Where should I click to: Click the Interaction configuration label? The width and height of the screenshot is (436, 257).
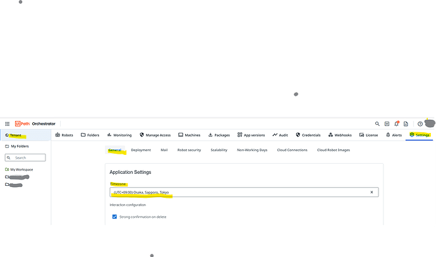click(x=128, y=205)
